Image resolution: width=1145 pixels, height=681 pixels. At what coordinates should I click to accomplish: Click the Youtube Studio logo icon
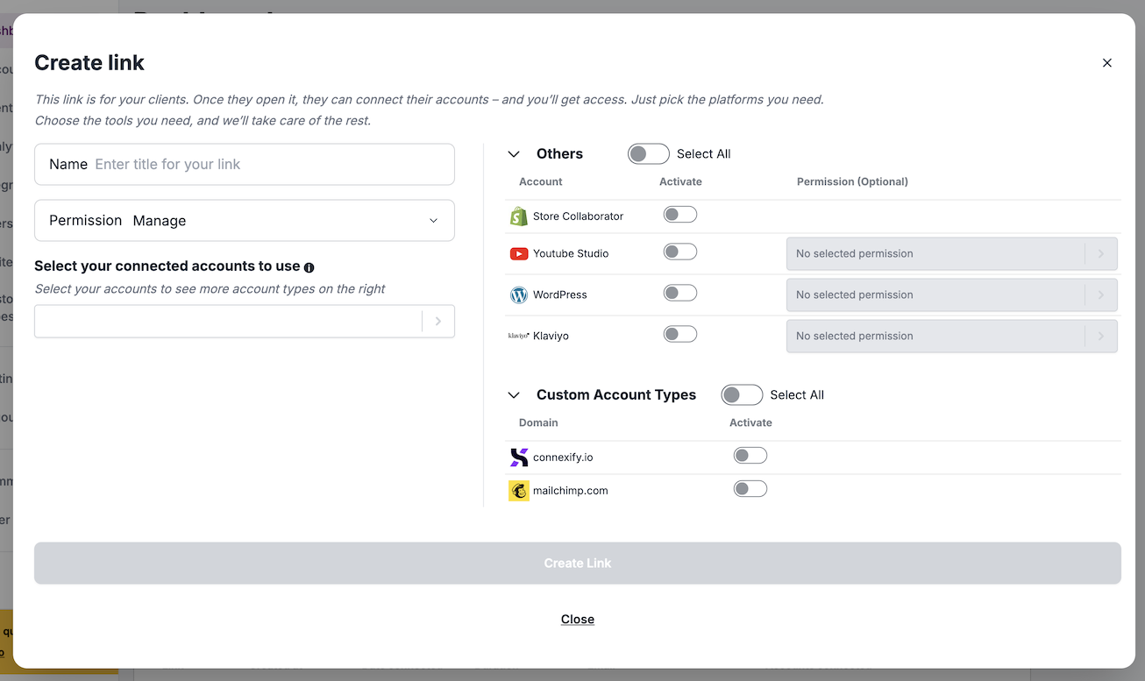[x=518, y=254]
